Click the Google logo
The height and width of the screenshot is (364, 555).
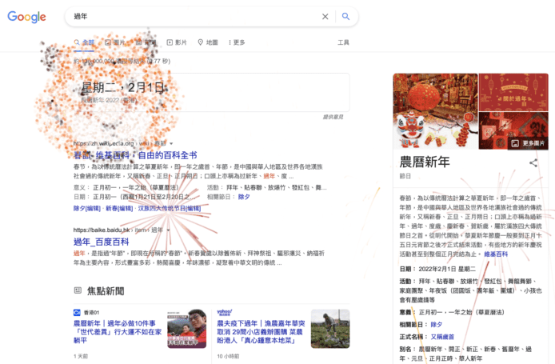(28, 17)
